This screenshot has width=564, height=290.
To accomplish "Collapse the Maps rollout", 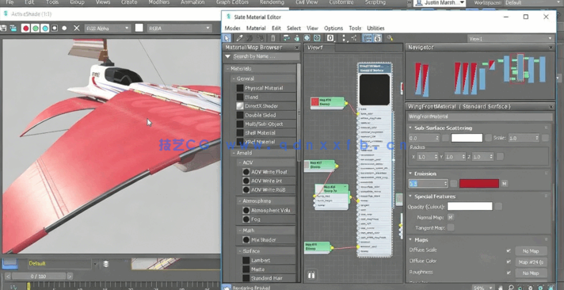I will [410, 240].
